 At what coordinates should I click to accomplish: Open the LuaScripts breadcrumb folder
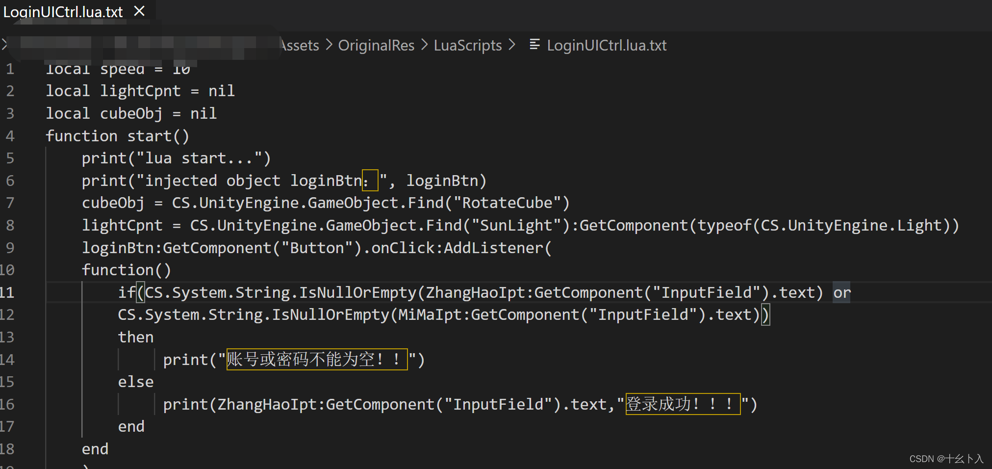point(468,45)
